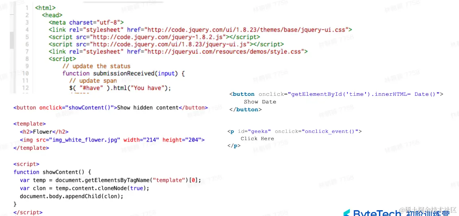
Task: Click the showContent function declaration
Action: [x=52, y=172]
